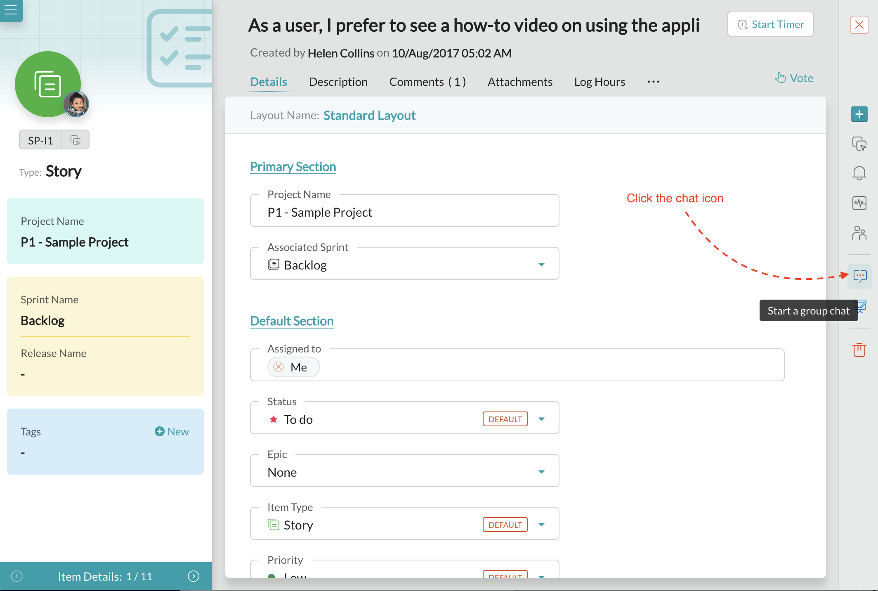Expand the Epic dropdown
The image size is (878, 591).
[x=541, y=472]
